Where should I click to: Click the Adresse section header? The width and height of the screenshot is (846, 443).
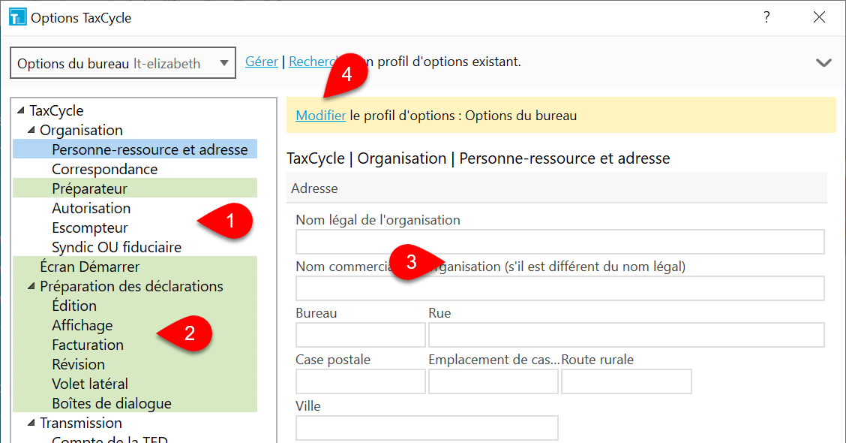(x=556, y=188)
